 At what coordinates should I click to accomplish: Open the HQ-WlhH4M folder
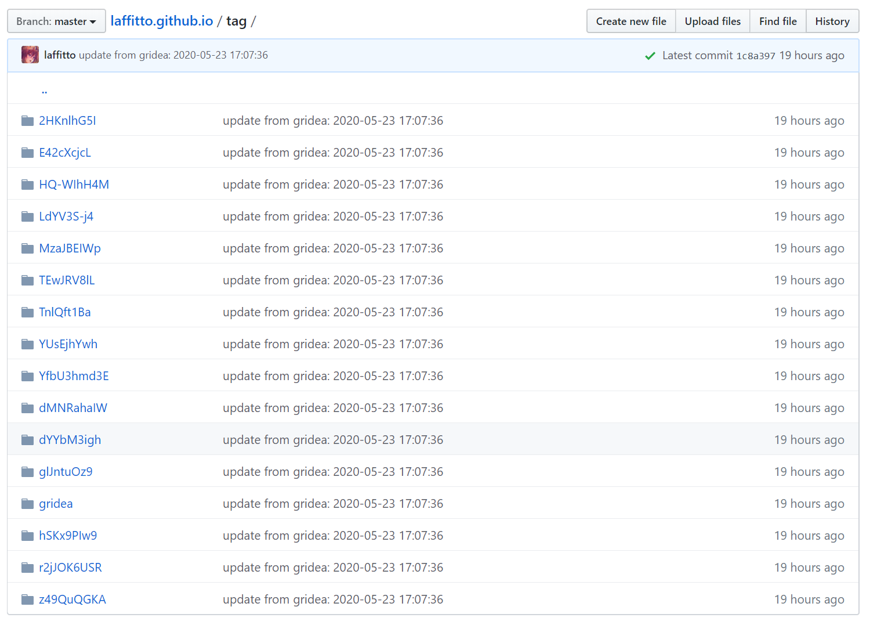pos(74,185)
